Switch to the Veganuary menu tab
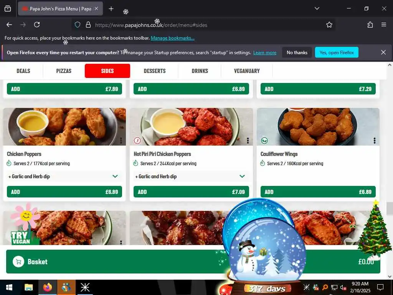The width and height of the screenshot is (393, 295). [247, 71]
